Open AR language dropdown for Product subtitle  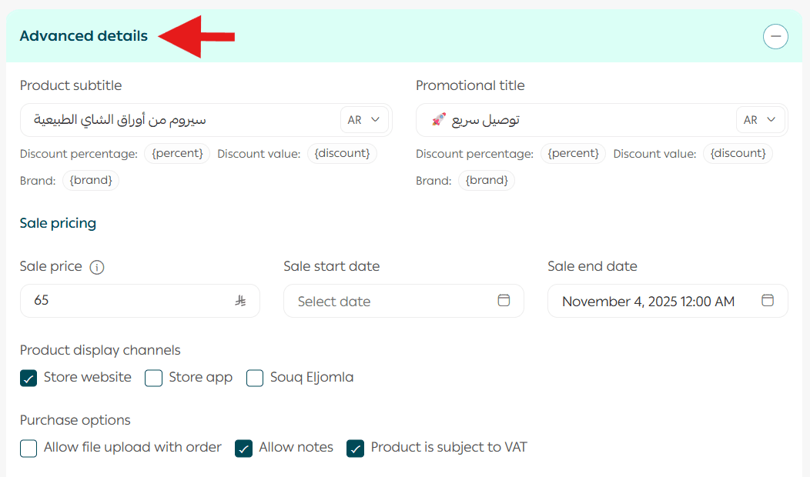tap(364, 120)
